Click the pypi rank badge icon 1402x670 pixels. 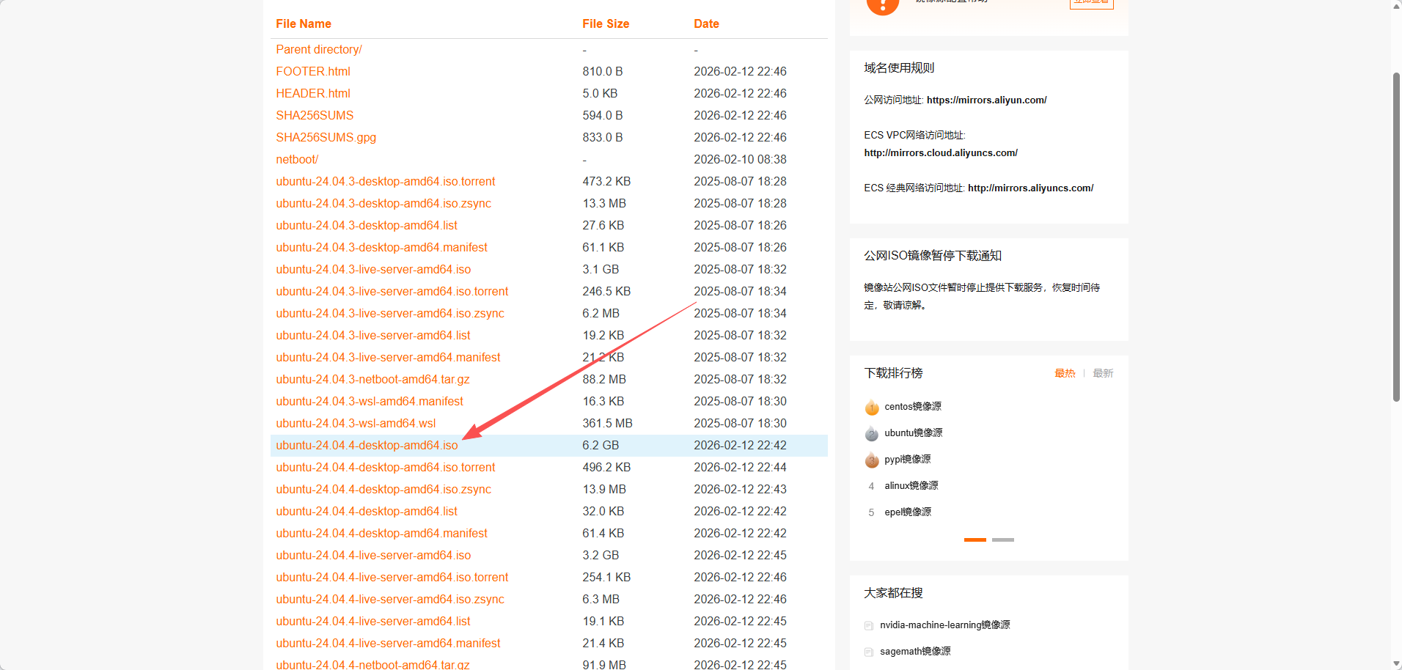point(872,460)
